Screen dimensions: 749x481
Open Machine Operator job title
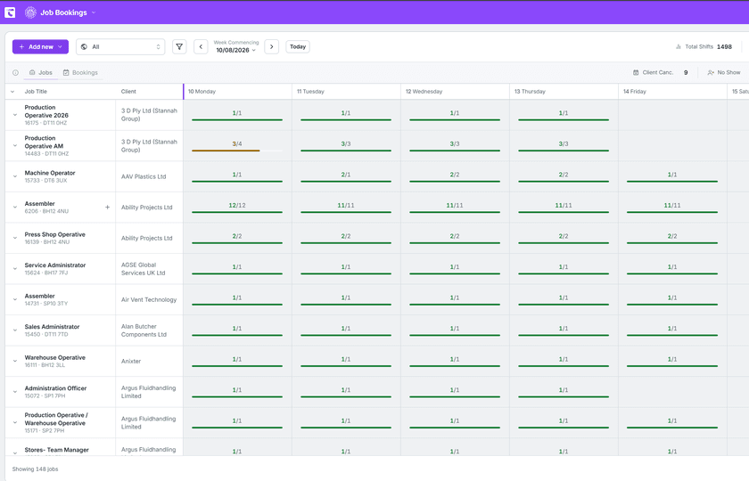click(x=50, y=173)
